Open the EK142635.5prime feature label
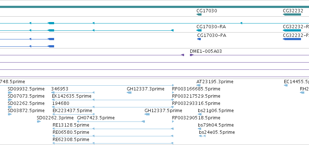The width and height of the screenshot is (309, 145). (72, 96)
